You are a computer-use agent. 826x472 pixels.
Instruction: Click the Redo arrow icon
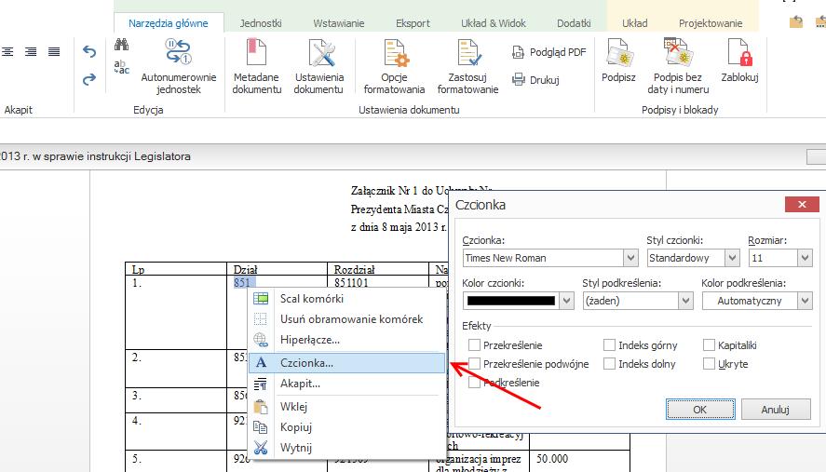coord(89,79)
